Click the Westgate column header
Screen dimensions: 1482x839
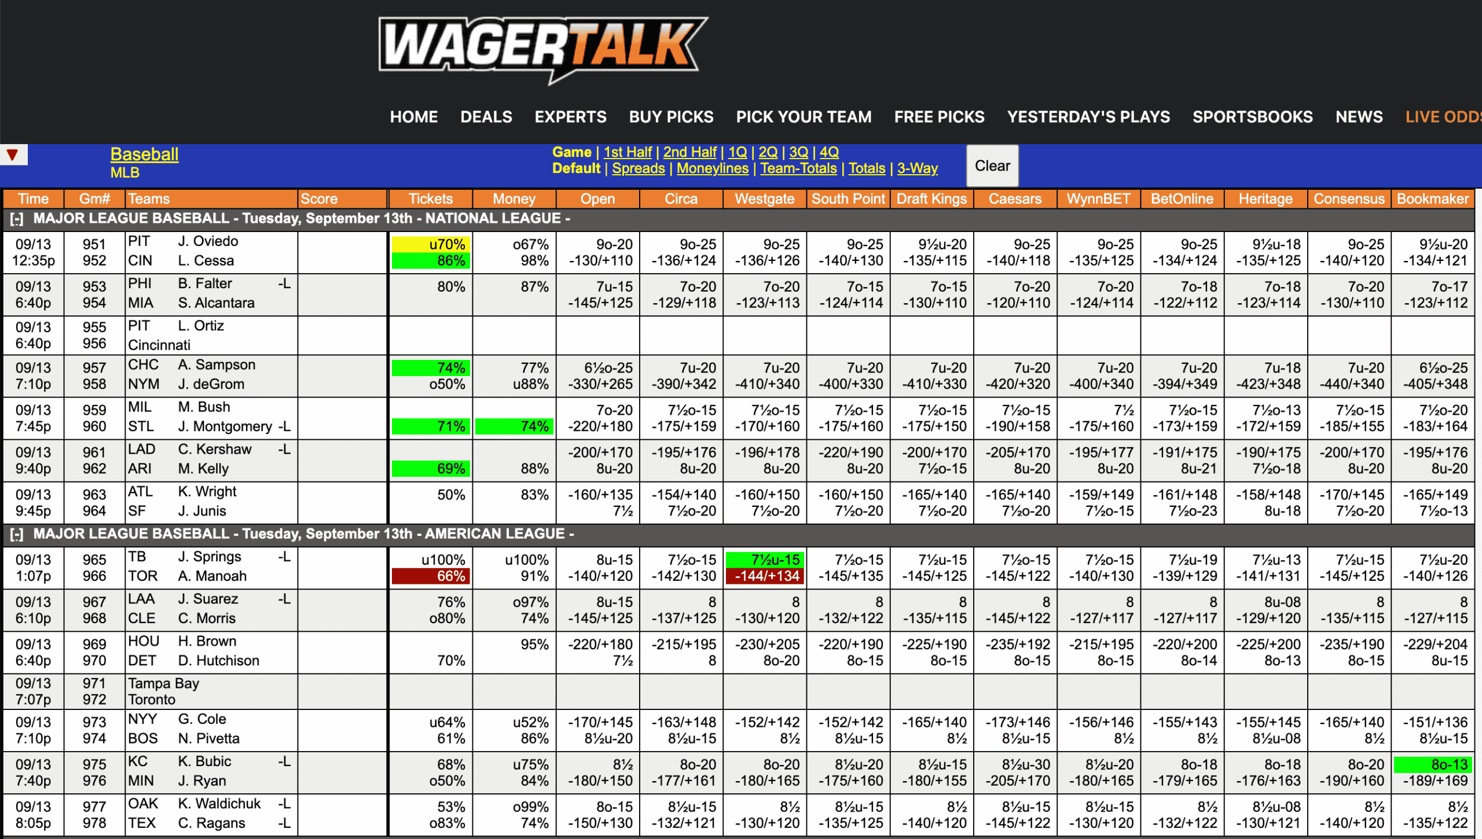point(764,199)
